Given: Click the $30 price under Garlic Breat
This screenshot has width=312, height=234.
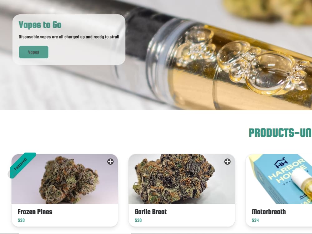Looking at the screenshot, I should [138, 220].
